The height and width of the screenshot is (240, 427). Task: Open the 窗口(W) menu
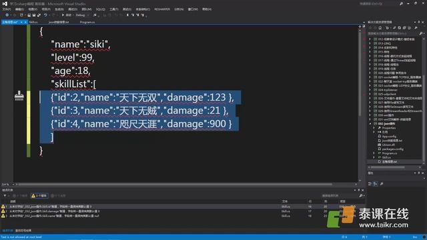pyautogui.click(x=193, y=9)
